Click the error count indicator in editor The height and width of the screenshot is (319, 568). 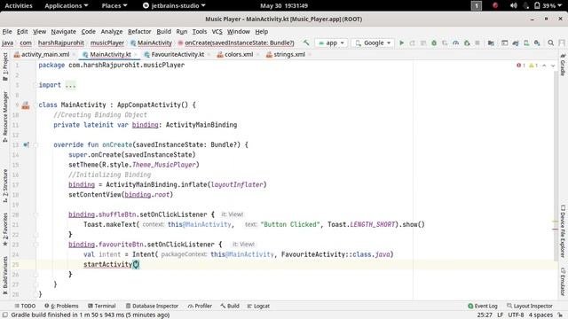pyautogui.click(x=521, y=66)
